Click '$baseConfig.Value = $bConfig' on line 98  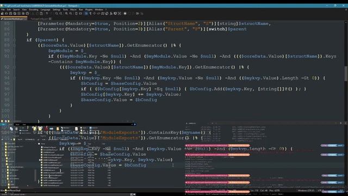(119, 100)
